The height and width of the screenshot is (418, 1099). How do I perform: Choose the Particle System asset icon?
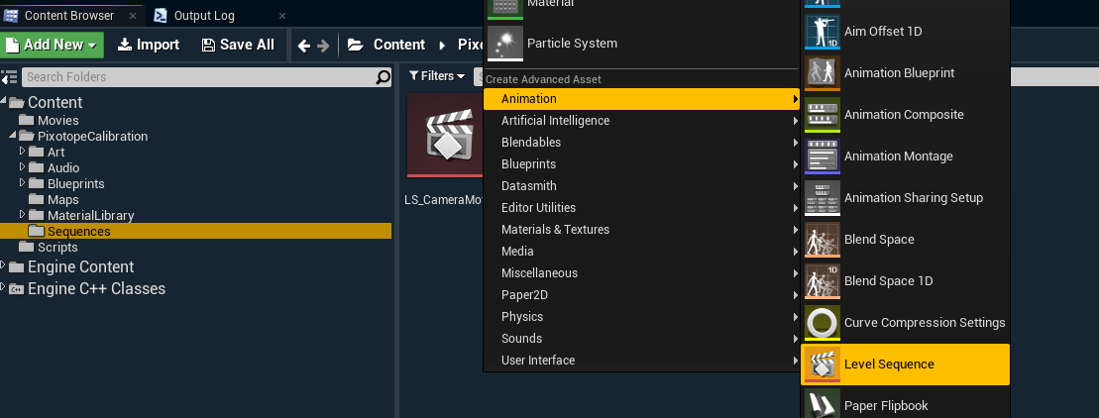click(x=504, y=44)
